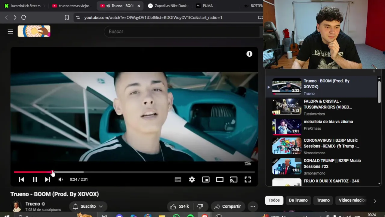Switch to ROTTEN browser tab
The height and width of the screenshot is (217, 385).
point(253,6)
